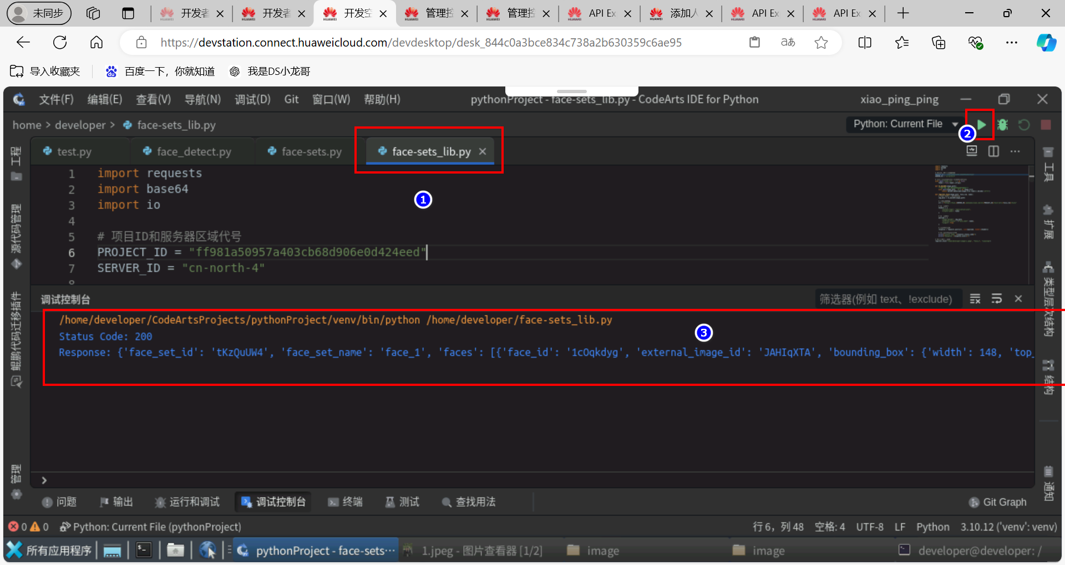Add this page to favorites
Viewport: 1065px width, 565px height.
click(x=821, y=43)
